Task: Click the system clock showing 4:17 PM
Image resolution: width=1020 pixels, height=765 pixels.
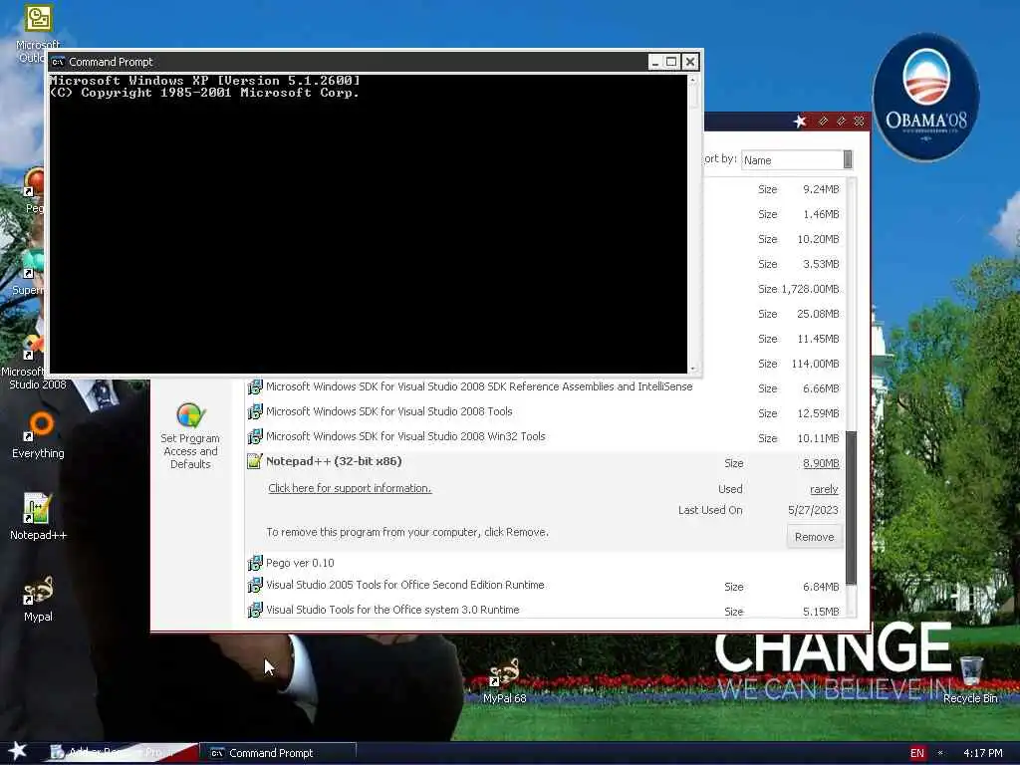Action: pos(983,753)
